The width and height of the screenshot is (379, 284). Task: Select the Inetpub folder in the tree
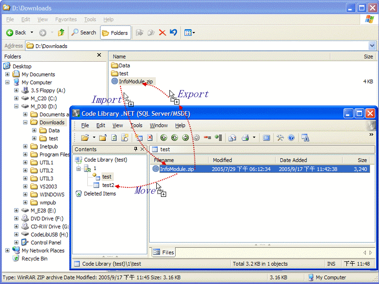tap(49, 146)
